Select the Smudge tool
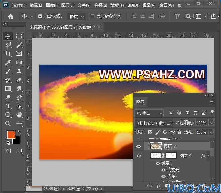The width and height of the screenshot is (221, 193). click(x=19, y=89)
